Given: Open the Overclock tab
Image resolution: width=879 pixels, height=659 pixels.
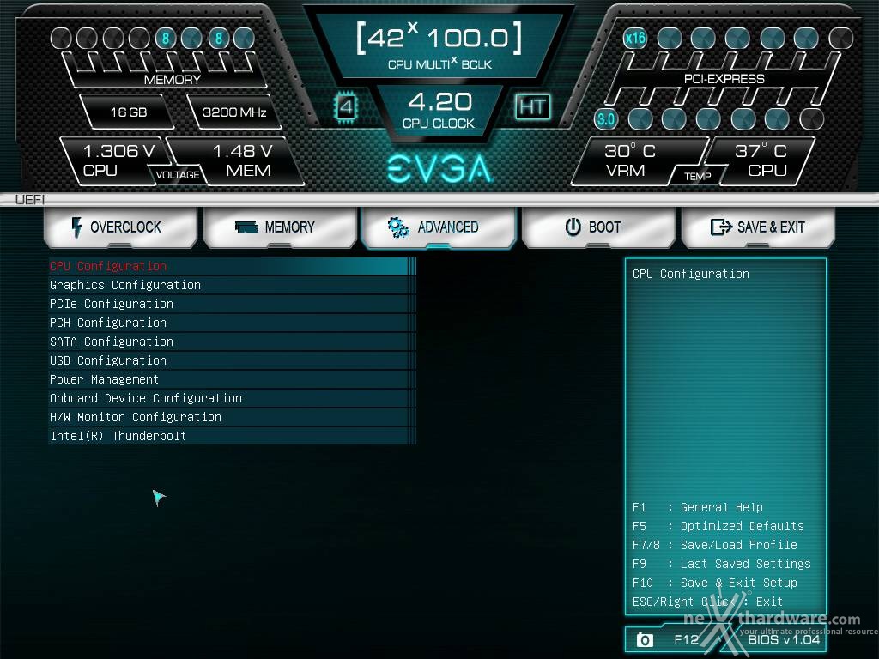Looking at the screenshot, I should [x=120, y=227].
